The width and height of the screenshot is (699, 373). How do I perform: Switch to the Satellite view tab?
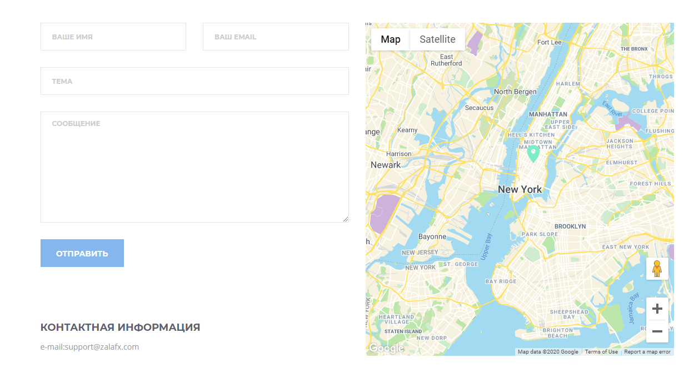pyautogui.click(x=437, y=39)
